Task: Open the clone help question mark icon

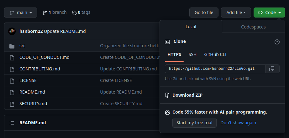Action: 277,42
